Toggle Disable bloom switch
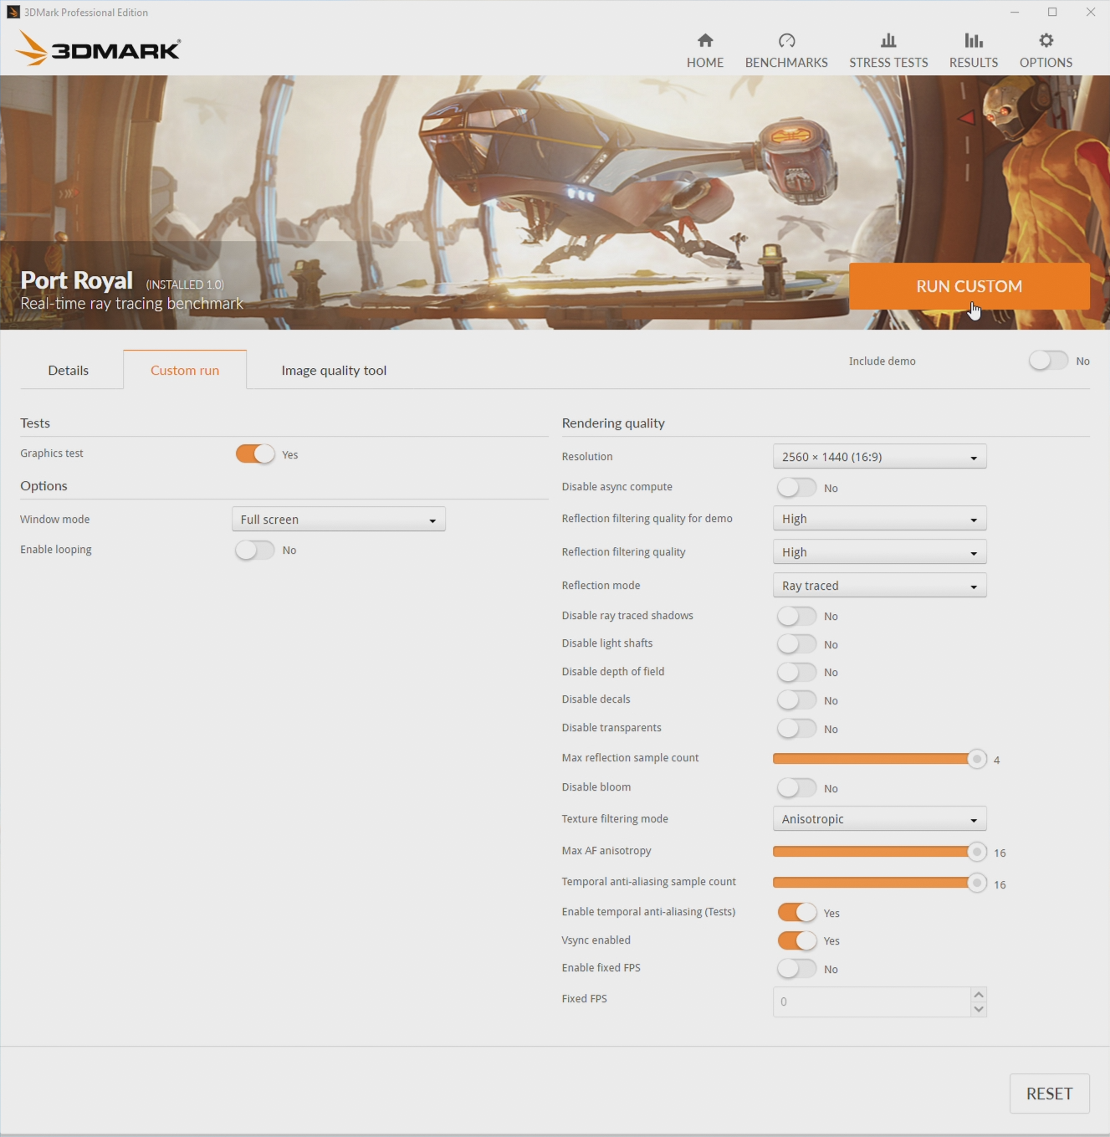The width and height of the screenshot is (1110, 1137). point(796,787)
